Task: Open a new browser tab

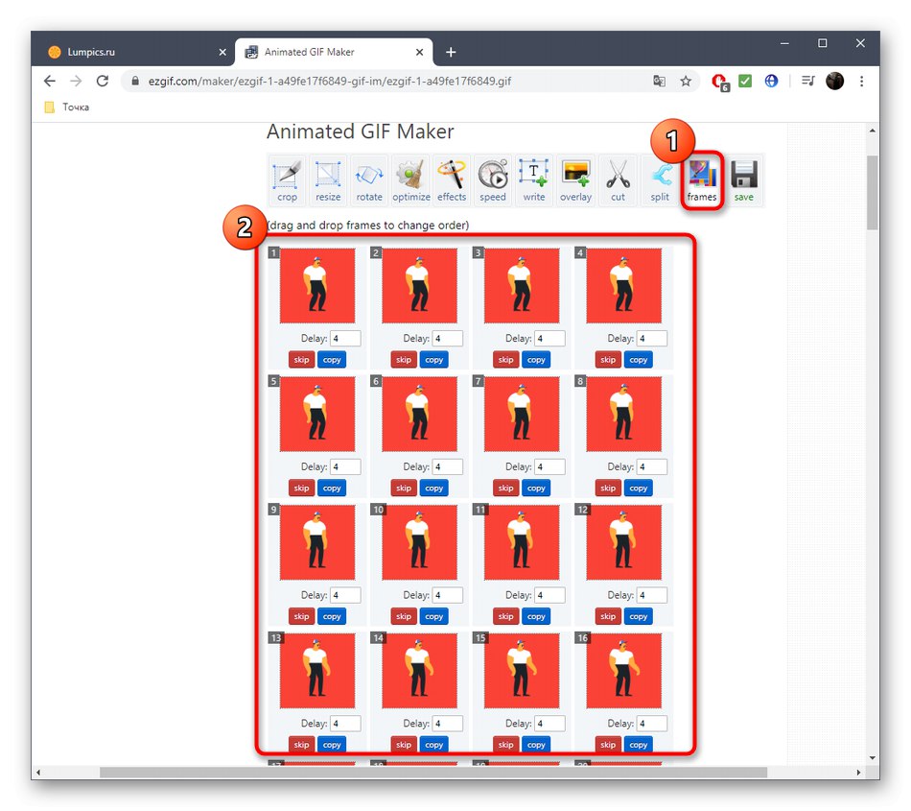Action: click(451, 53)
